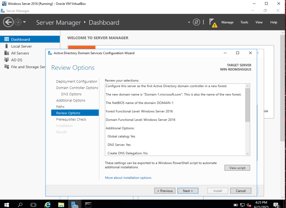This screenshot has width=286, height=208.
Task: Click the Dashboard grid icon
Action: coord(6,39)
